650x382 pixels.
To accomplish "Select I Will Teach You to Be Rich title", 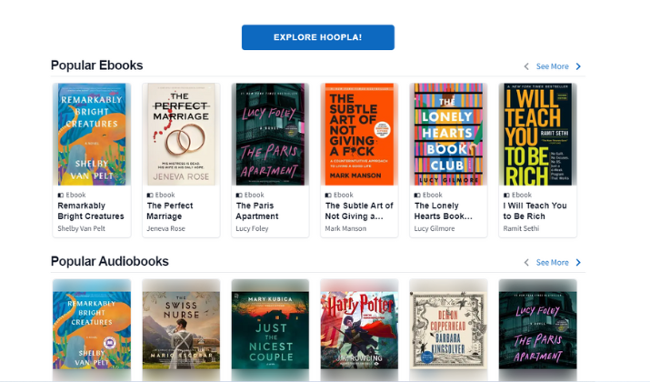I will pyautogui.click(x=535, y=211).
